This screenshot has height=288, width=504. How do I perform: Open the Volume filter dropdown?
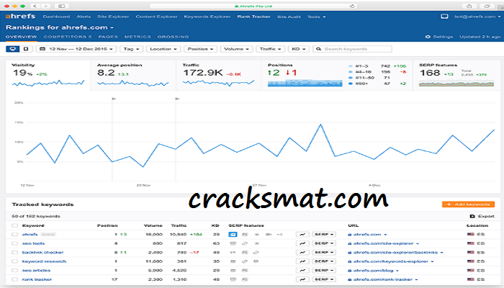pyautogui.click(x=237, y=49)
